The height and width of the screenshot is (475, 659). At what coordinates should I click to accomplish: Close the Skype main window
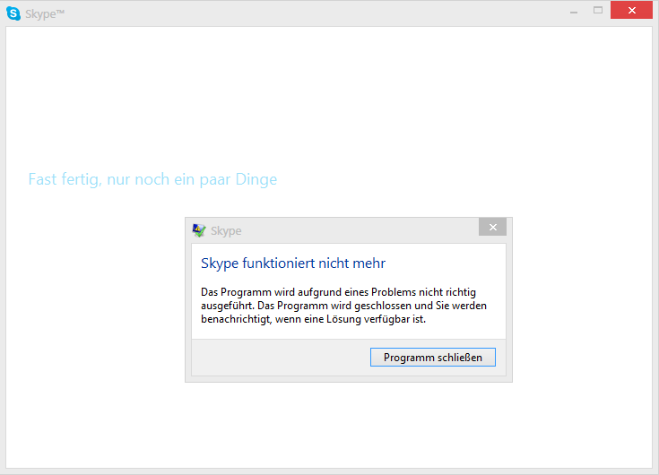[x=631, y=11]
